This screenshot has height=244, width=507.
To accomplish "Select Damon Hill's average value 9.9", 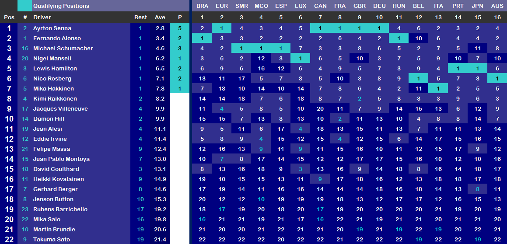I will point(160,119).
